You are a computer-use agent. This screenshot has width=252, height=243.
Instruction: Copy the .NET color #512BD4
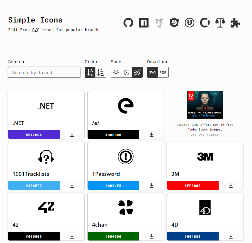(34, 135)
